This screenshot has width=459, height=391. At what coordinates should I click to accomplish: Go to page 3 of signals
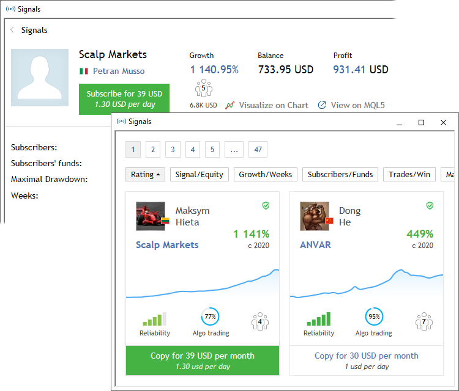click(173, 149)
